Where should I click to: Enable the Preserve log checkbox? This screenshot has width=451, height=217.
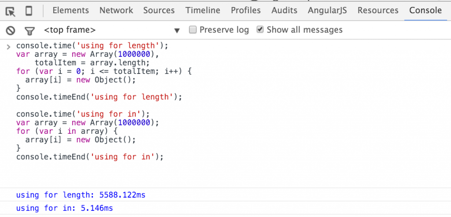[x=192, y=30]
